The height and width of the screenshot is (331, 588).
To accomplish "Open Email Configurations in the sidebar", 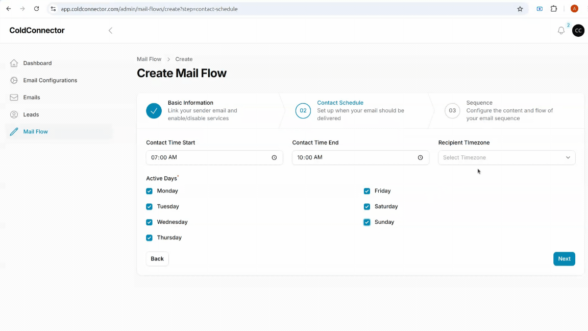I will tap(50, 80).
